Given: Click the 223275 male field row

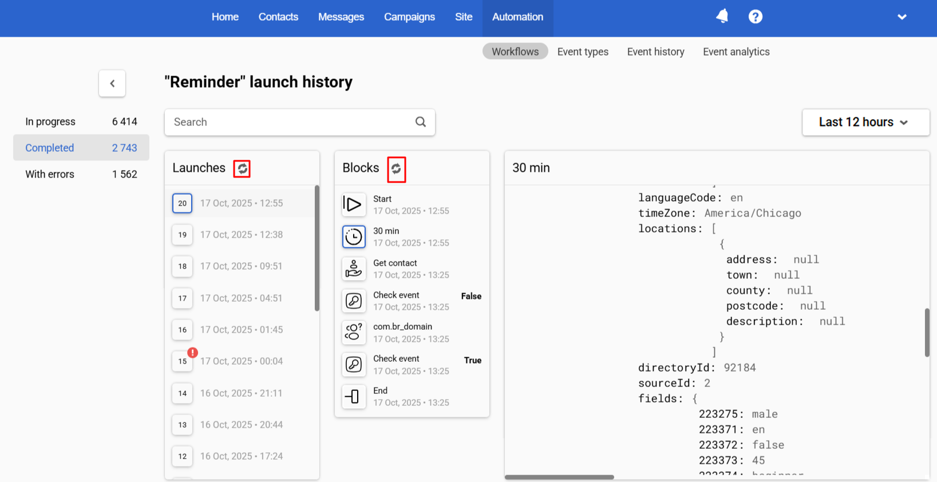Looking at the screenshot, I should coord(738,414).
